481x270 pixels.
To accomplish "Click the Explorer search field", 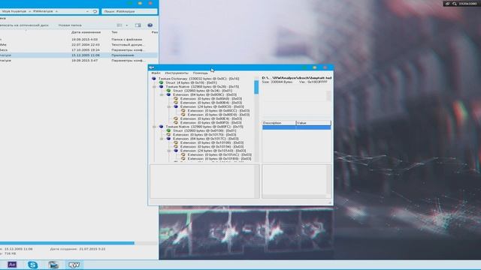I will click(129, 11).
